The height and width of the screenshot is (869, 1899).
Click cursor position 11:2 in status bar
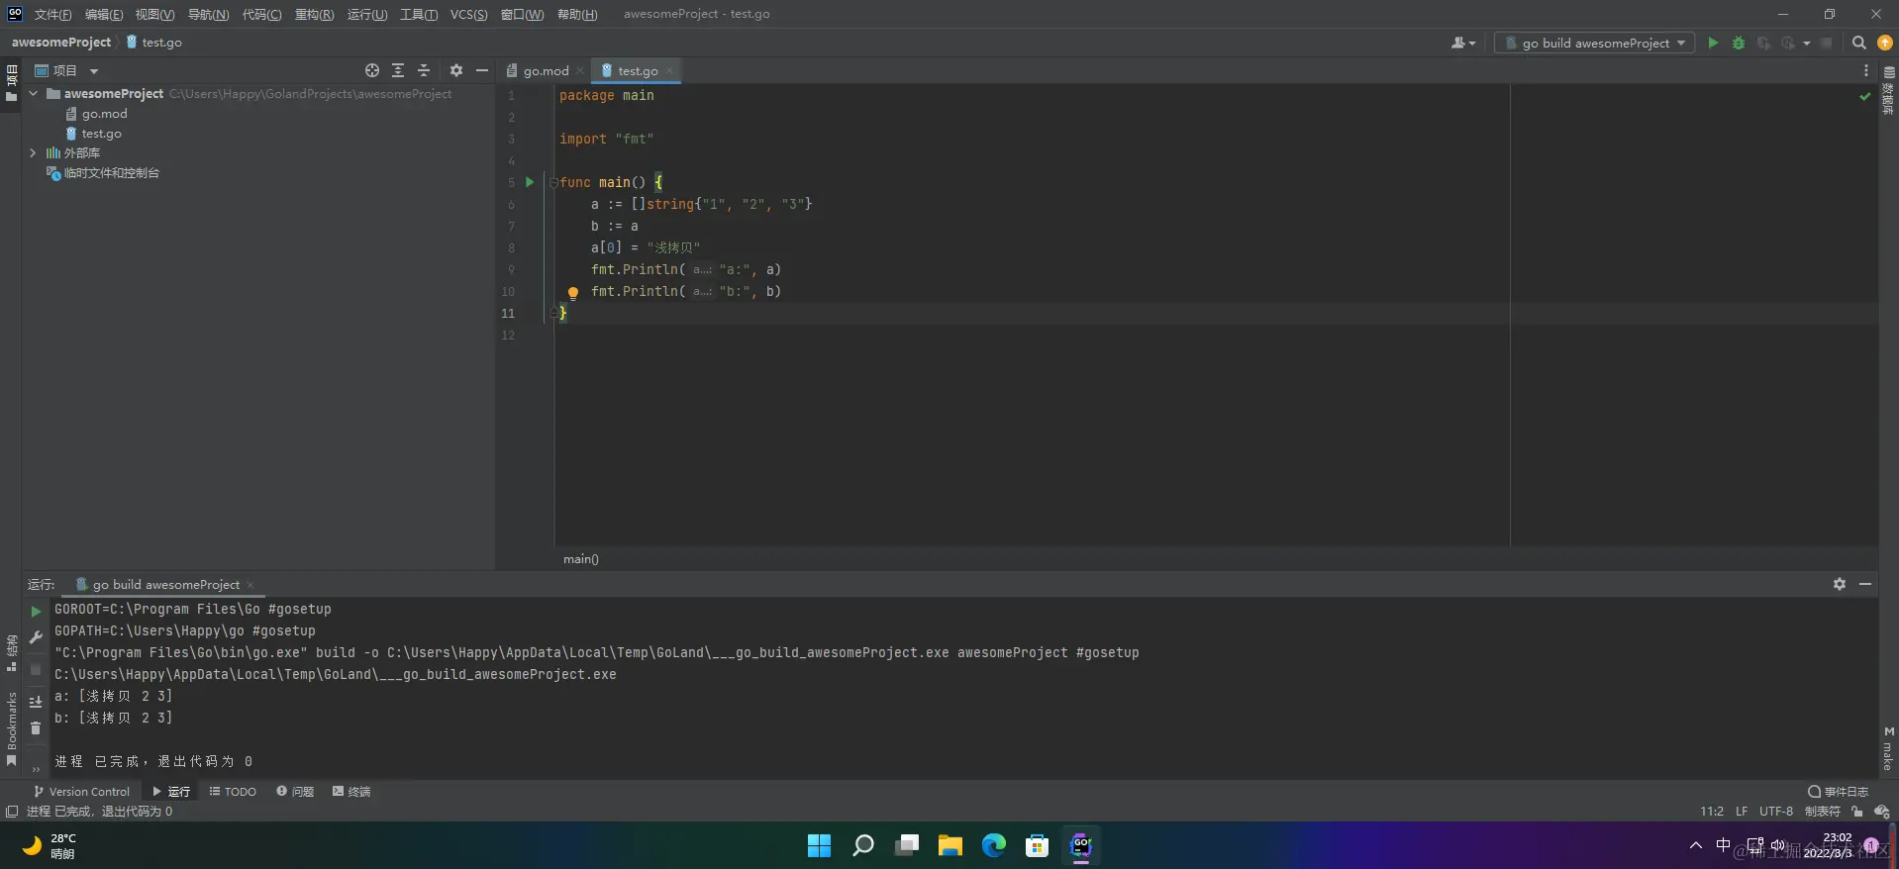coord(1712,811)
